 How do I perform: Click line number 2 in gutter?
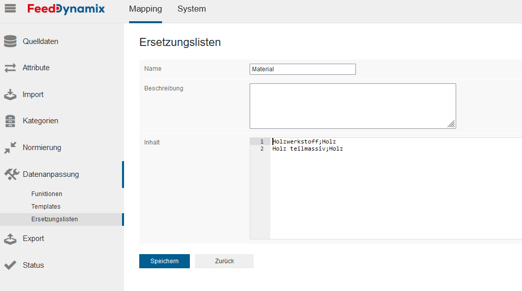(262, 149)
